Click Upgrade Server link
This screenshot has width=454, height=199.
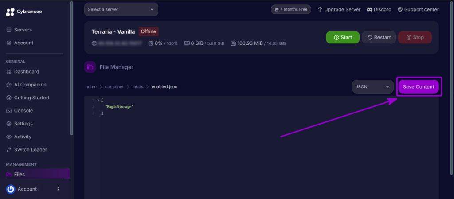click(339, 10)
